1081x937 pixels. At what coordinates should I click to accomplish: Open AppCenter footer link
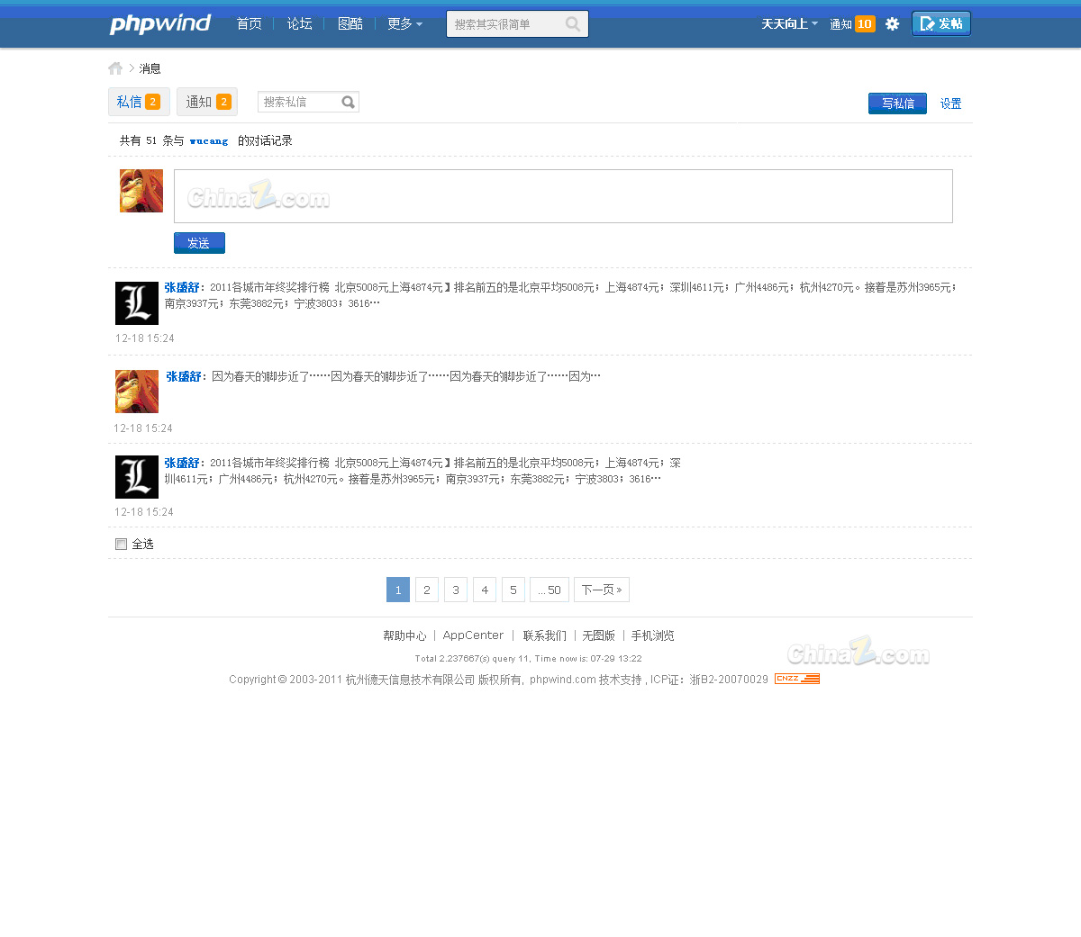pyautogui.click(x=473, y=635)
